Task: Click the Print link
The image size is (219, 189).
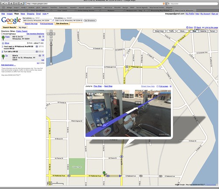Action: 191,27
